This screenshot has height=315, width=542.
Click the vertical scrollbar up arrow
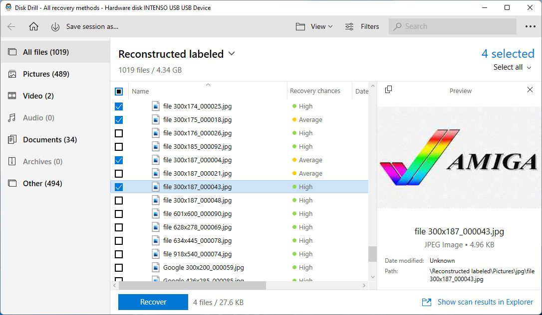point(373,86)
